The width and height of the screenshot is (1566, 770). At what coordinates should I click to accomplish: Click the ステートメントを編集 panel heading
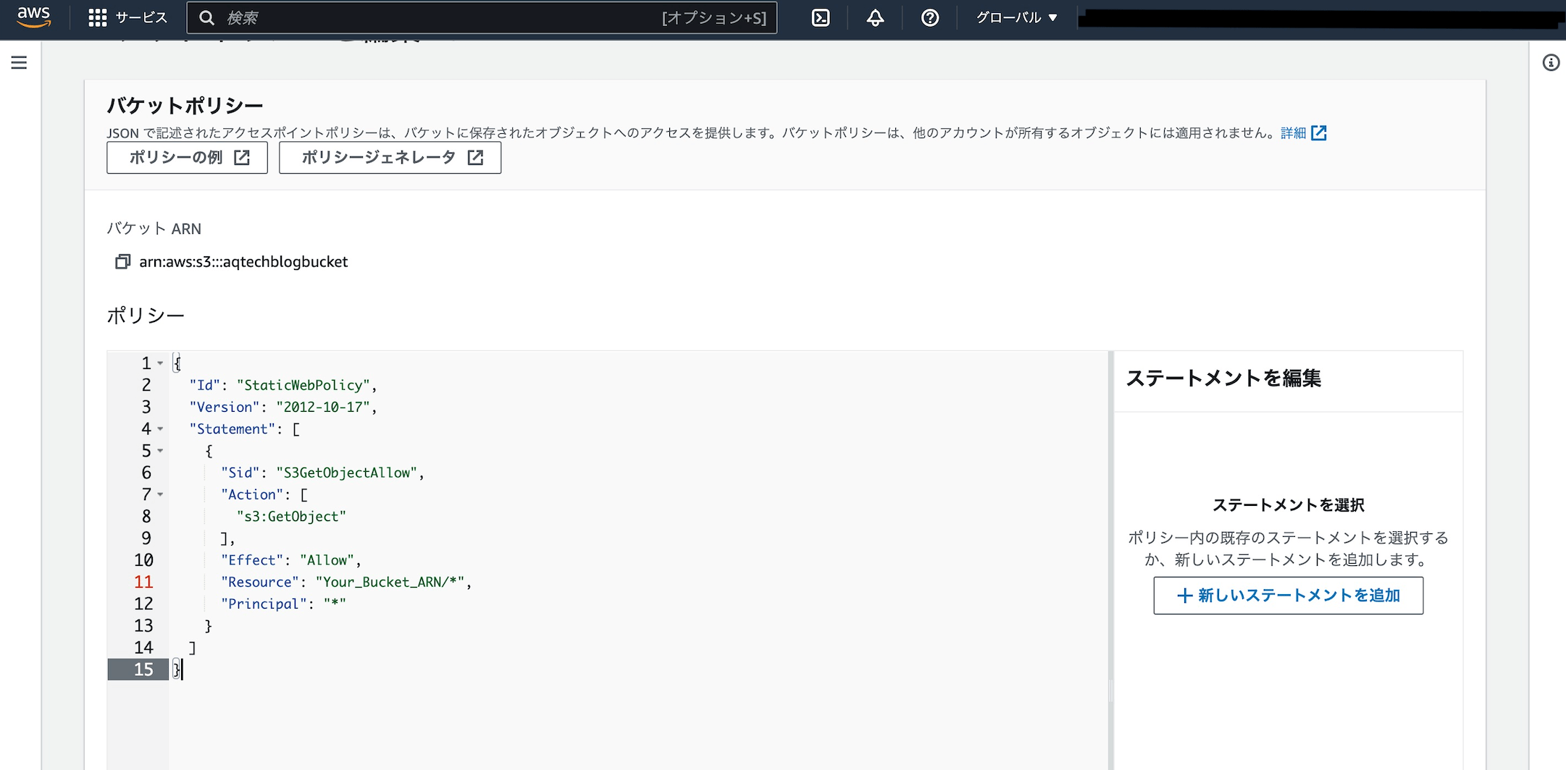click(x=1223, y=378)
